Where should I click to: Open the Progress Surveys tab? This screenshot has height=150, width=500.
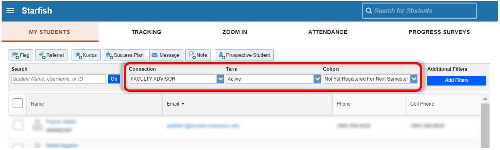[439, 32]
